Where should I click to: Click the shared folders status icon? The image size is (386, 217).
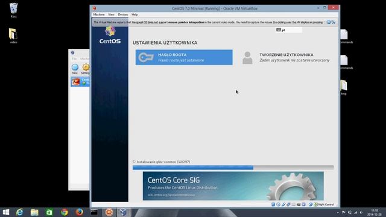pos(294,204)
